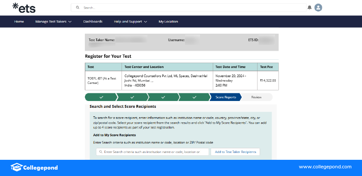Open the notifications bell icon
This screenshot has width=362, height=176.
point(310,8)
